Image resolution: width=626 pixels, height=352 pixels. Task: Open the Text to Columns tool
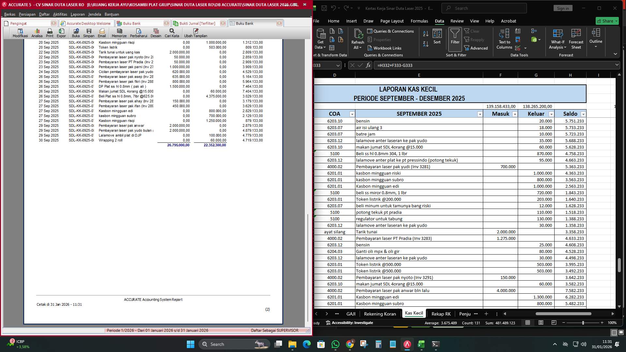tap(504, 38)
